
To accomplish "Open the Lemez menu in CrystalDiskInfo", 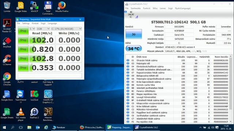I will [x=163, y=8].
